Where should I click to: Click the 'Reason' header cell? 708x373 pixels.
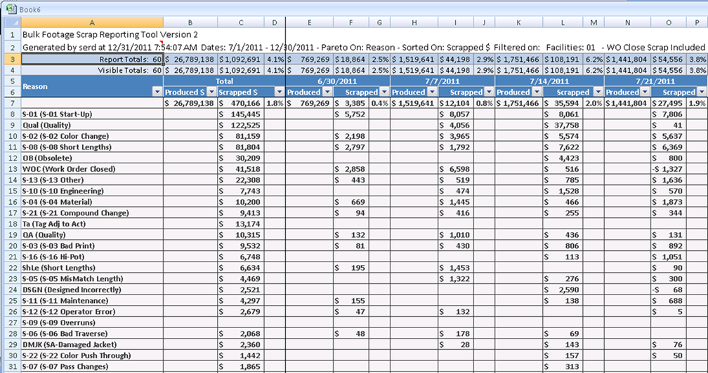[x=92, y=86]
